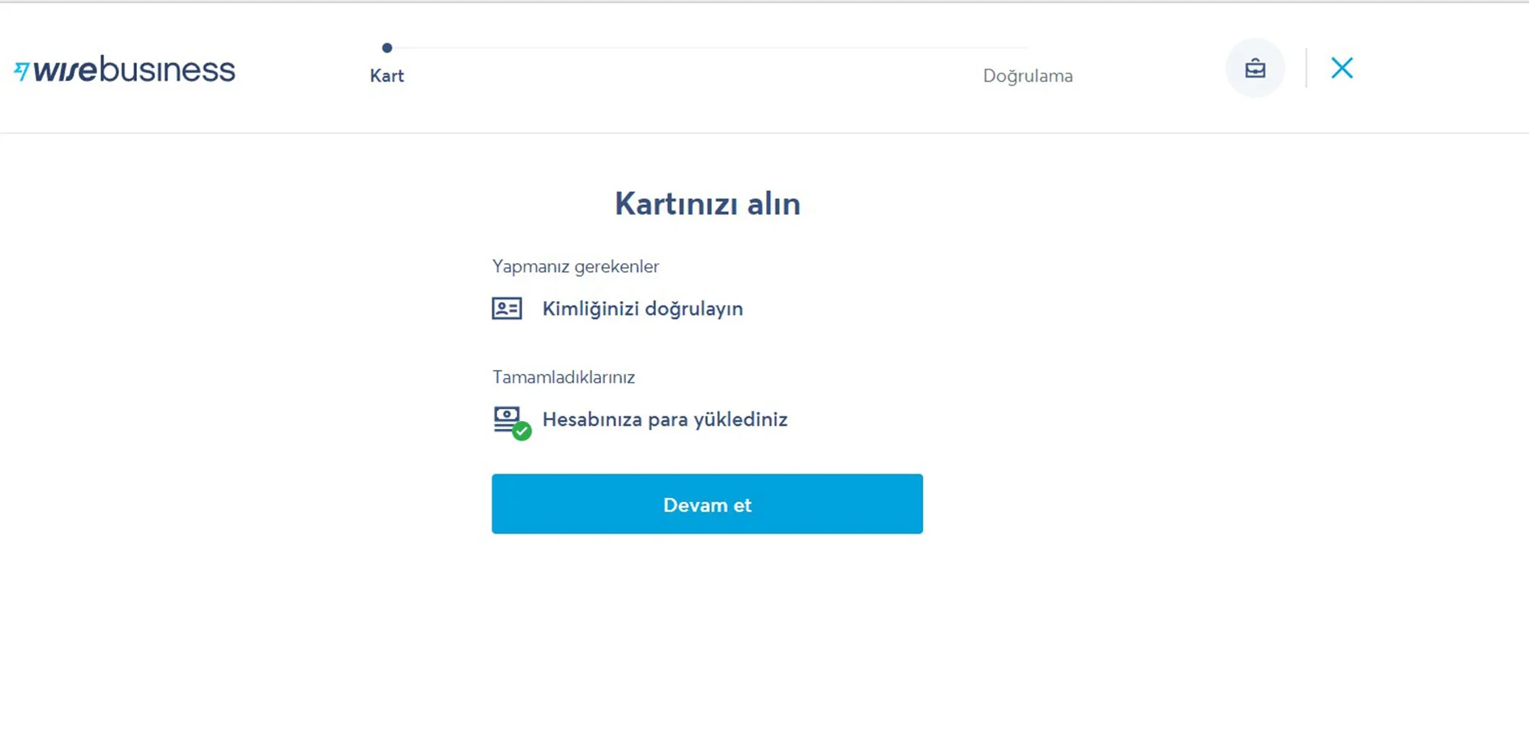Click progress line end above Doğrulama
Image resolution: width=1529 pixels, height=749 pixels.
(x=1025, y=48)
